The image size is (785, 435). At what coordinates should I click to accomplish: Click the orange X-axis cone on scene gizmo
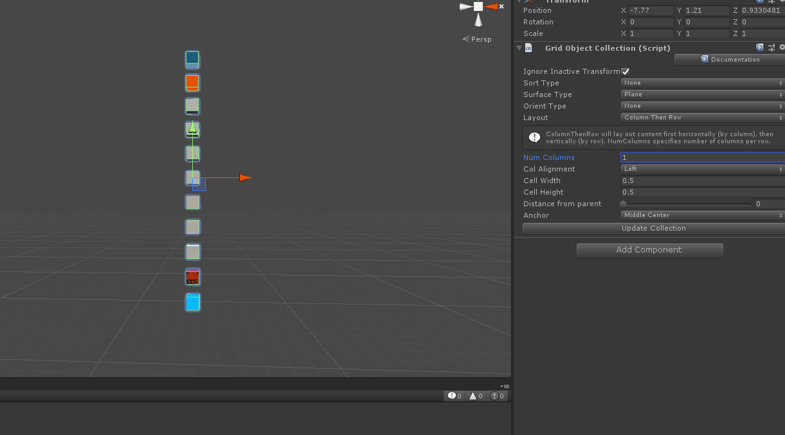(491, 6)
